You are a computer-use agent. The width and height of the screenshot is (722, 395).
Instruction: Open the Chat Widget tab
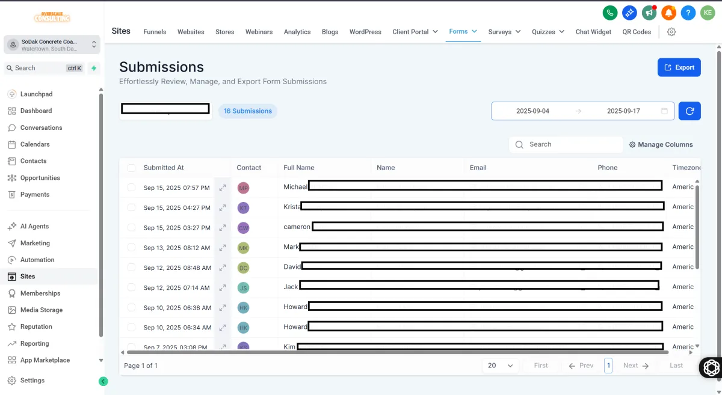(593, 32)
